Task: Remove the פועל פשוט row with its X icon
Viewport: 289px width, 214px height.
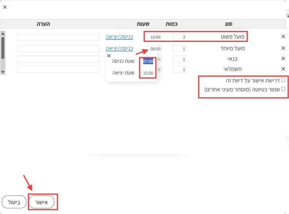Action: [283, 37]
